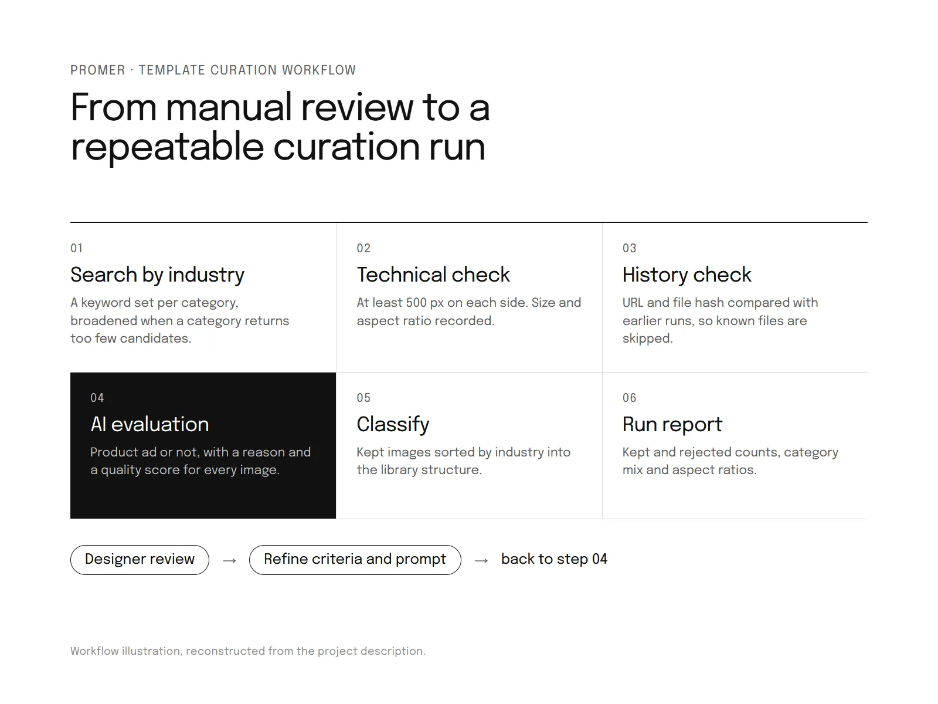Click the Promer Template Curation Workflow overline
Image resolution: width=938 pixels, height=704 pixels.
[x=213, y=70]
